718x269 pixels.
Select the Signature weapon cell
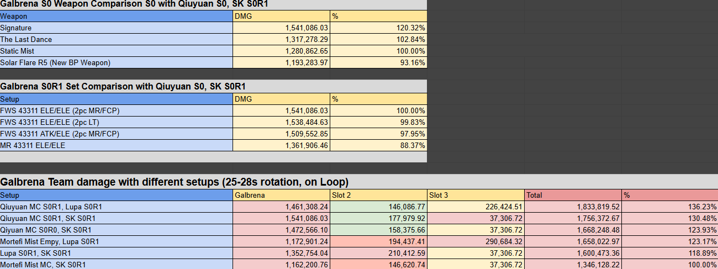(116, 28)
